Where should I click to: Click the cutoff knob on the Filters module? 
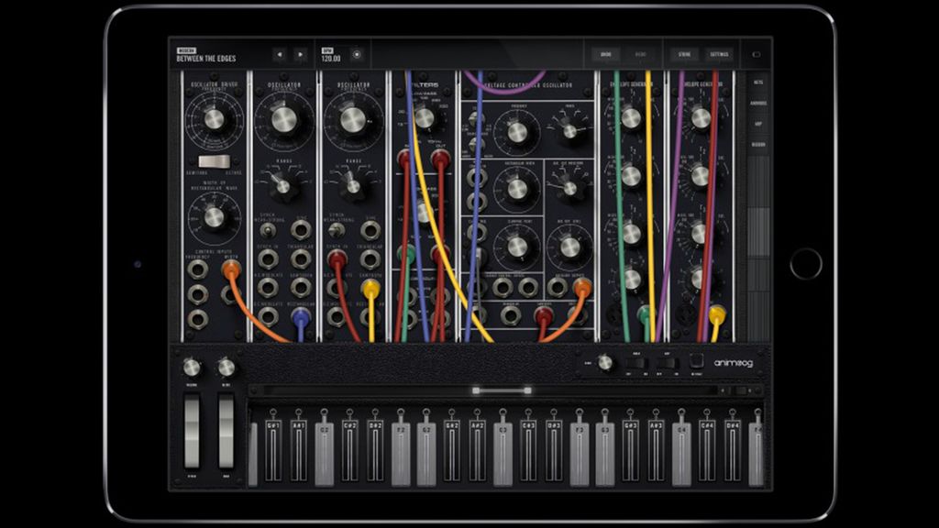(425, 117)
